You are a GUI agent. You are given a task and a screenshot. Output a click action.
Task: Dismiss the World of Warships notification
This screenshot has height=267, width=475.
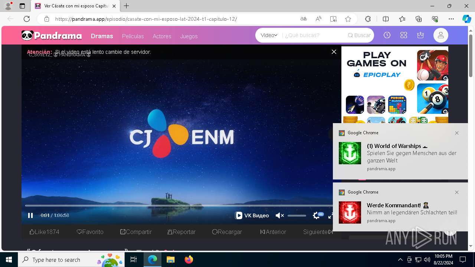coord(457,133)
